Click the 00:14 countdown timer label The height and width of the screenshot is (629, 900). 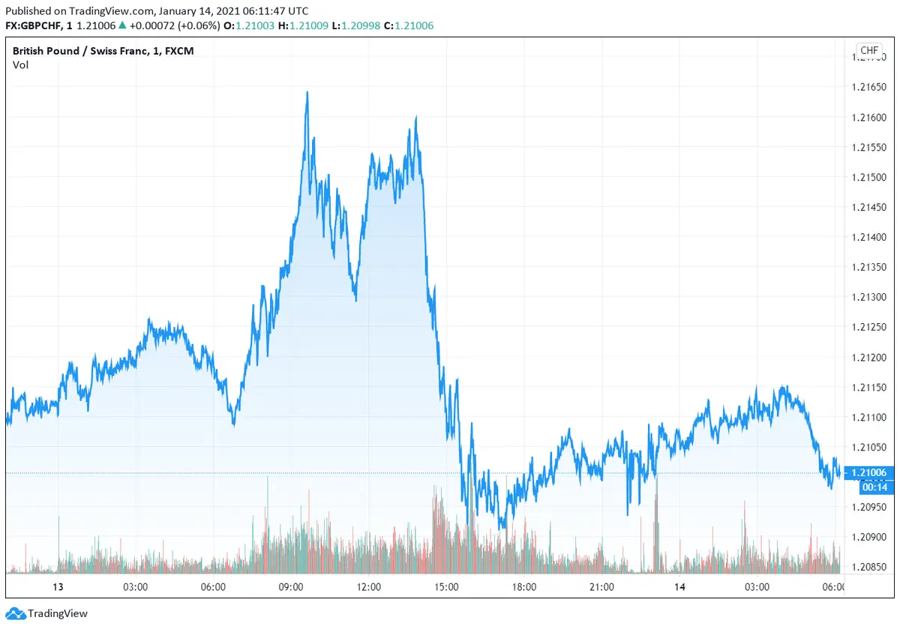(x=870, y=487)
